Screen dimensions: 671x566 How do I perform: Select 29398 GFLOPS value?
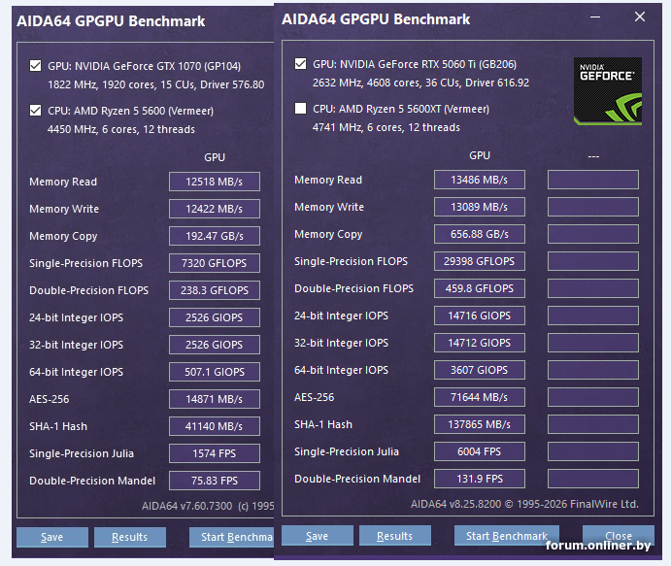tap(480, 261)
